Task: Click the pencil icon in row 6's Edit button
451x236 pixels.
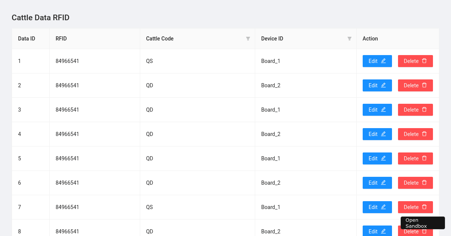Action: pyautogui.click(x=383, y=182)
